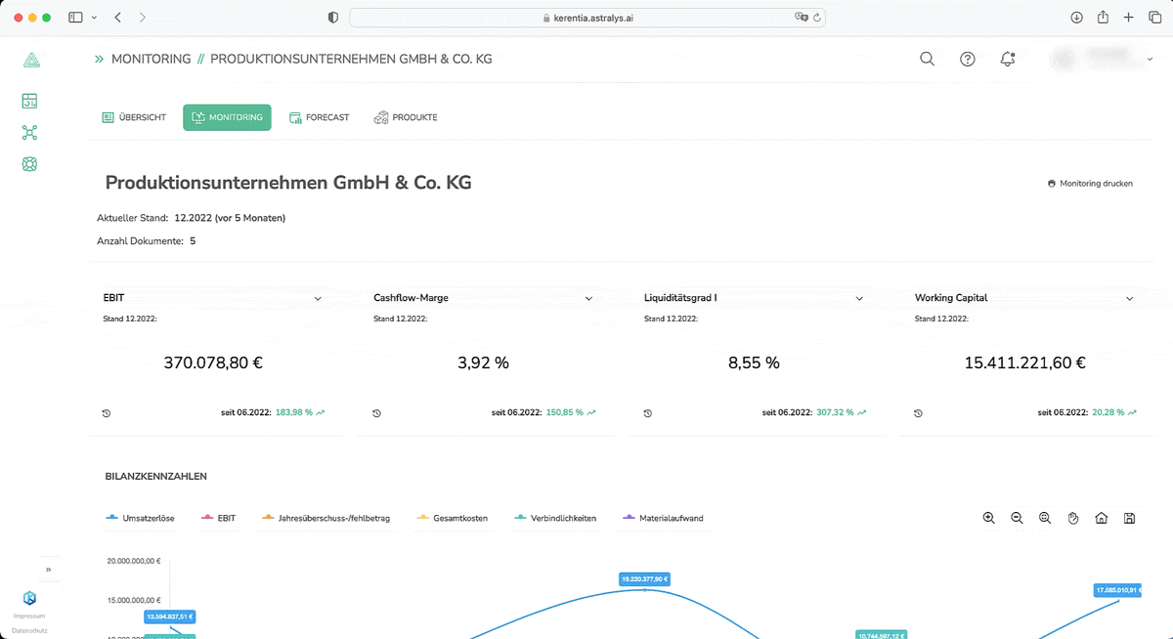Click the search magnifier in the header
1173x639 pixels.
coord(927,60)
